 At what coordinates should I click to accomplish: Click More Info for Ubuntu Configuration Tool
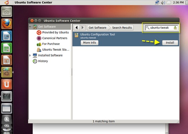tap(89, 43)
